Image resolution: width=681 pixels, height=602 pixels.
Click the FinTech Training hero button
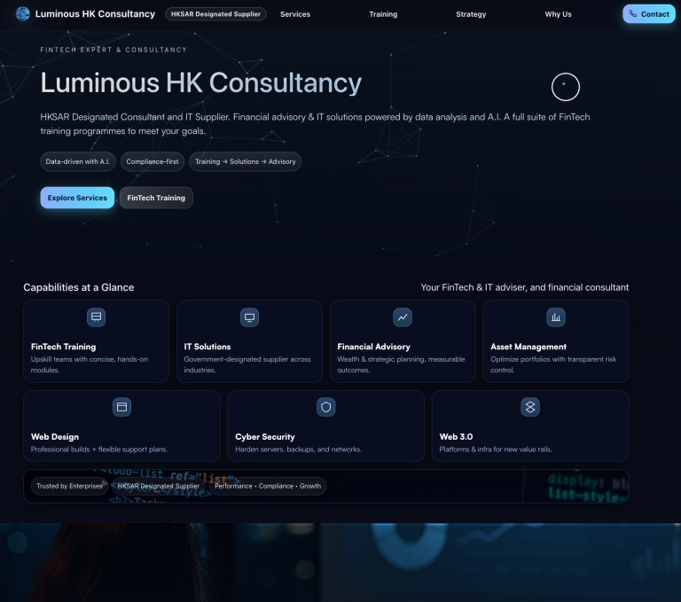pyautogui.click(x=156, y=198)
